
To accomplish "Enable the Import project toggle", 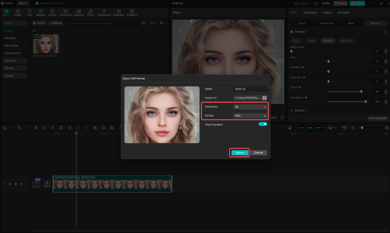I will coord(263,123).
